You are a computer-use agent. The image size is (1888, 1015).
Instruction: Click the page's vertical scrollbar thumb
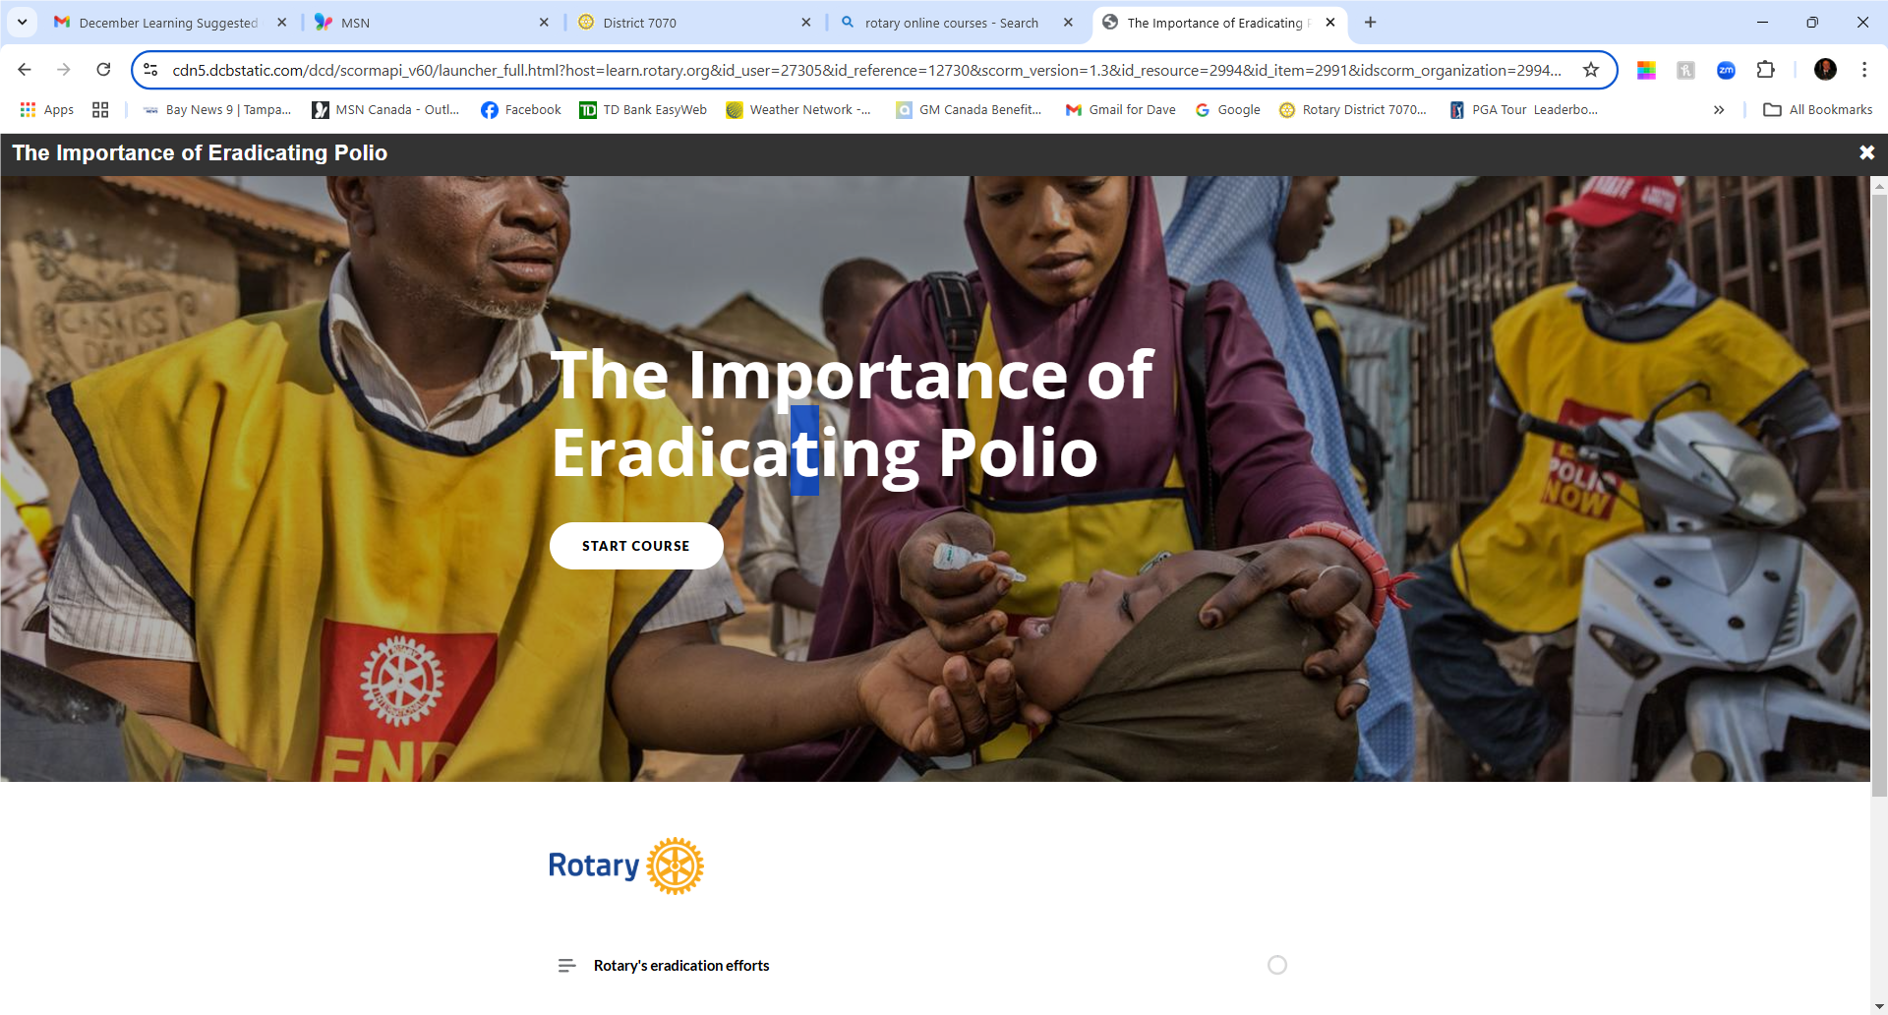coord(1879,492)
